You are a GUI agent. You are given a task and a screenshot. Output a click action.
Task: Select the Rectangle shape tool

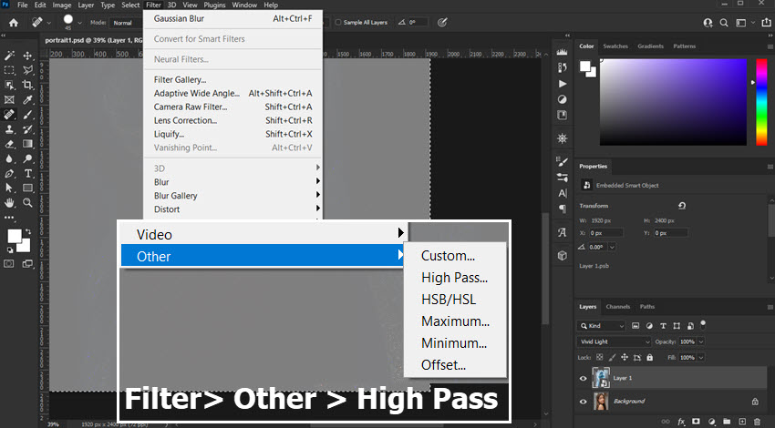tap(27, 189)
